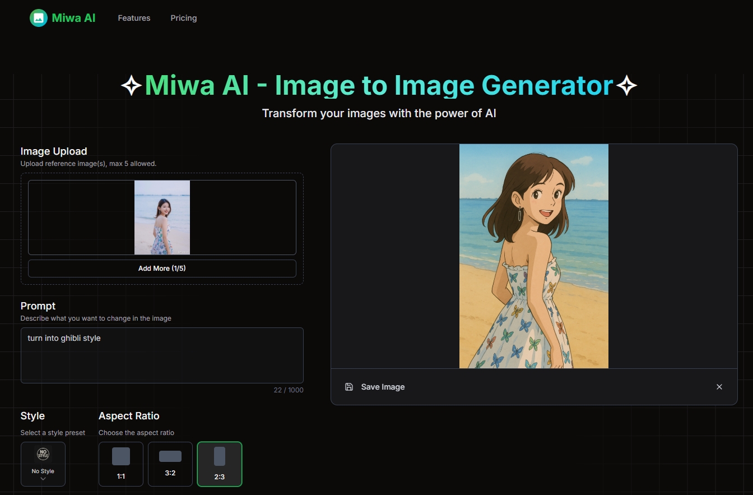Click the square 1:1 ratio icon
753x495 pixels.
pos(121,456)
